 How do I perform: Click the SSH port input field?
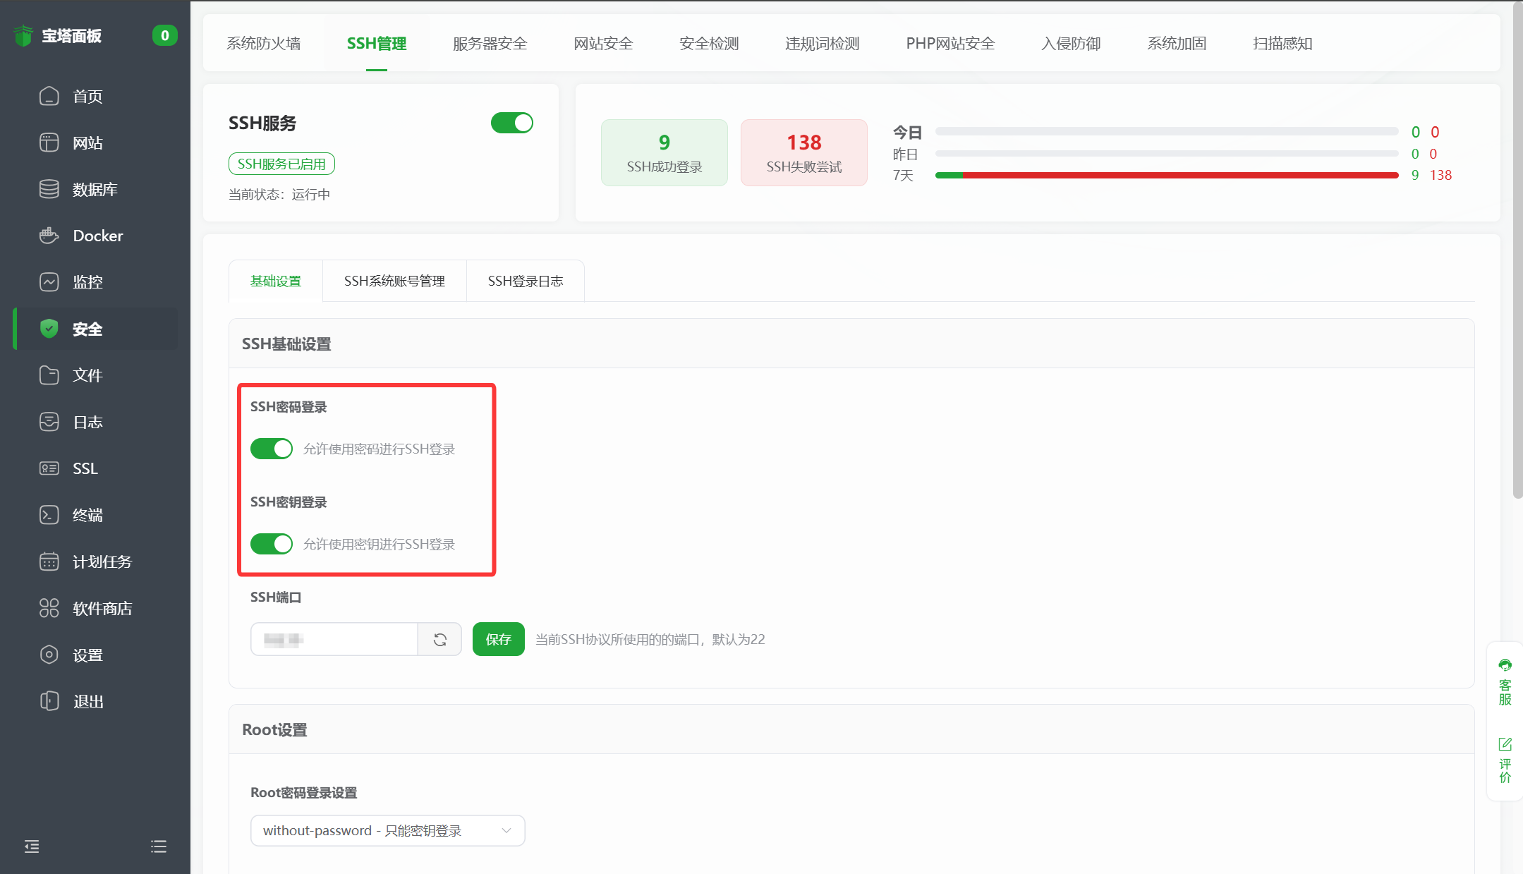coord(334,639)
